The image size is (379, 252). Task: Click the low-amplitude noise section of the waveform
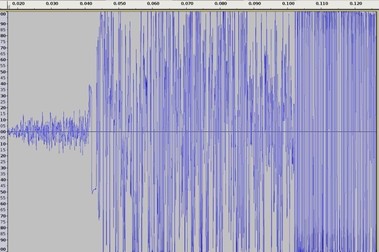point(47,131)
